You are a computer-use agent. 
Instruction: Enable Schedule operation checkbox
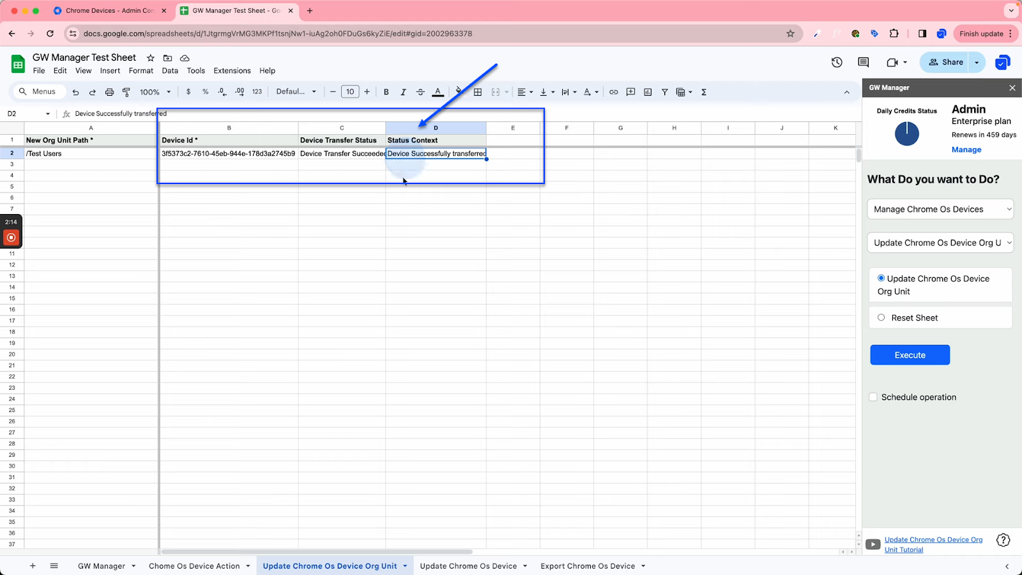coord(873,397)
